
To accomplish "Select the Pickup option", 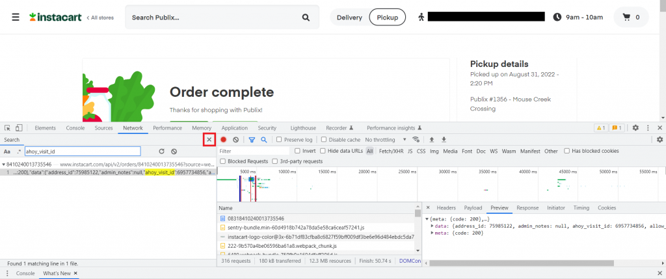I will [x=388, y=18].
